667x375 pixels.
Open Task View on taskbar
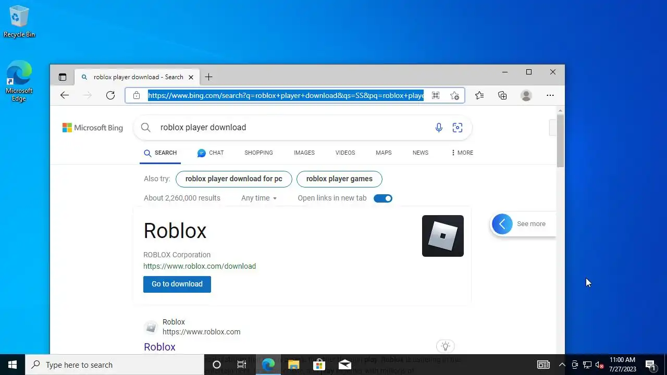pyautogui.click(x=242, y=365)
